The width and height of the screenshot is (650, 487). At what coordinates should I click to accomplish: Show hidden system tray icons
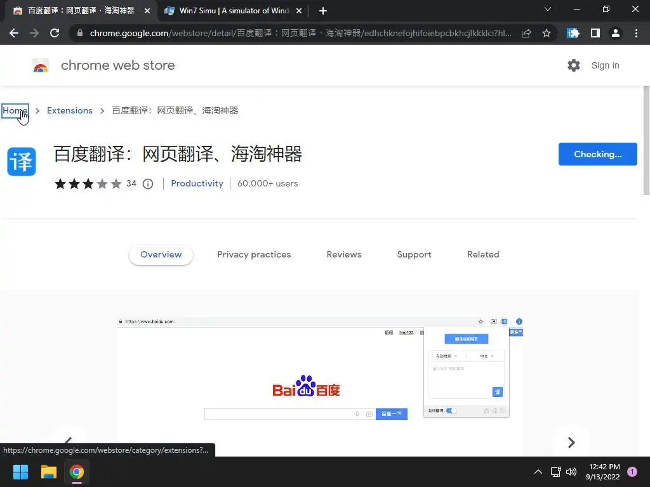[x=538, y=472]
